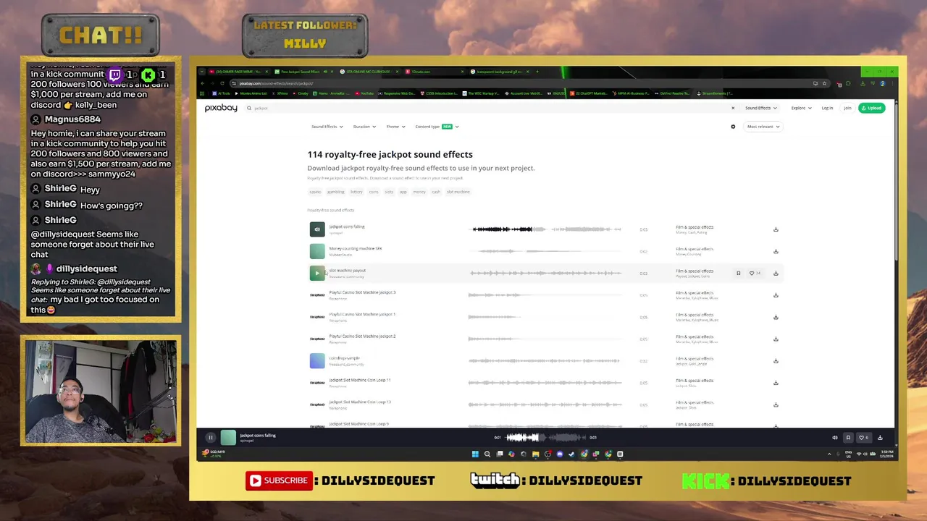This screenshot has width=927, height=521.
Task: Bookmark the track in the bottom player
Action: click(x=848, y=437)
